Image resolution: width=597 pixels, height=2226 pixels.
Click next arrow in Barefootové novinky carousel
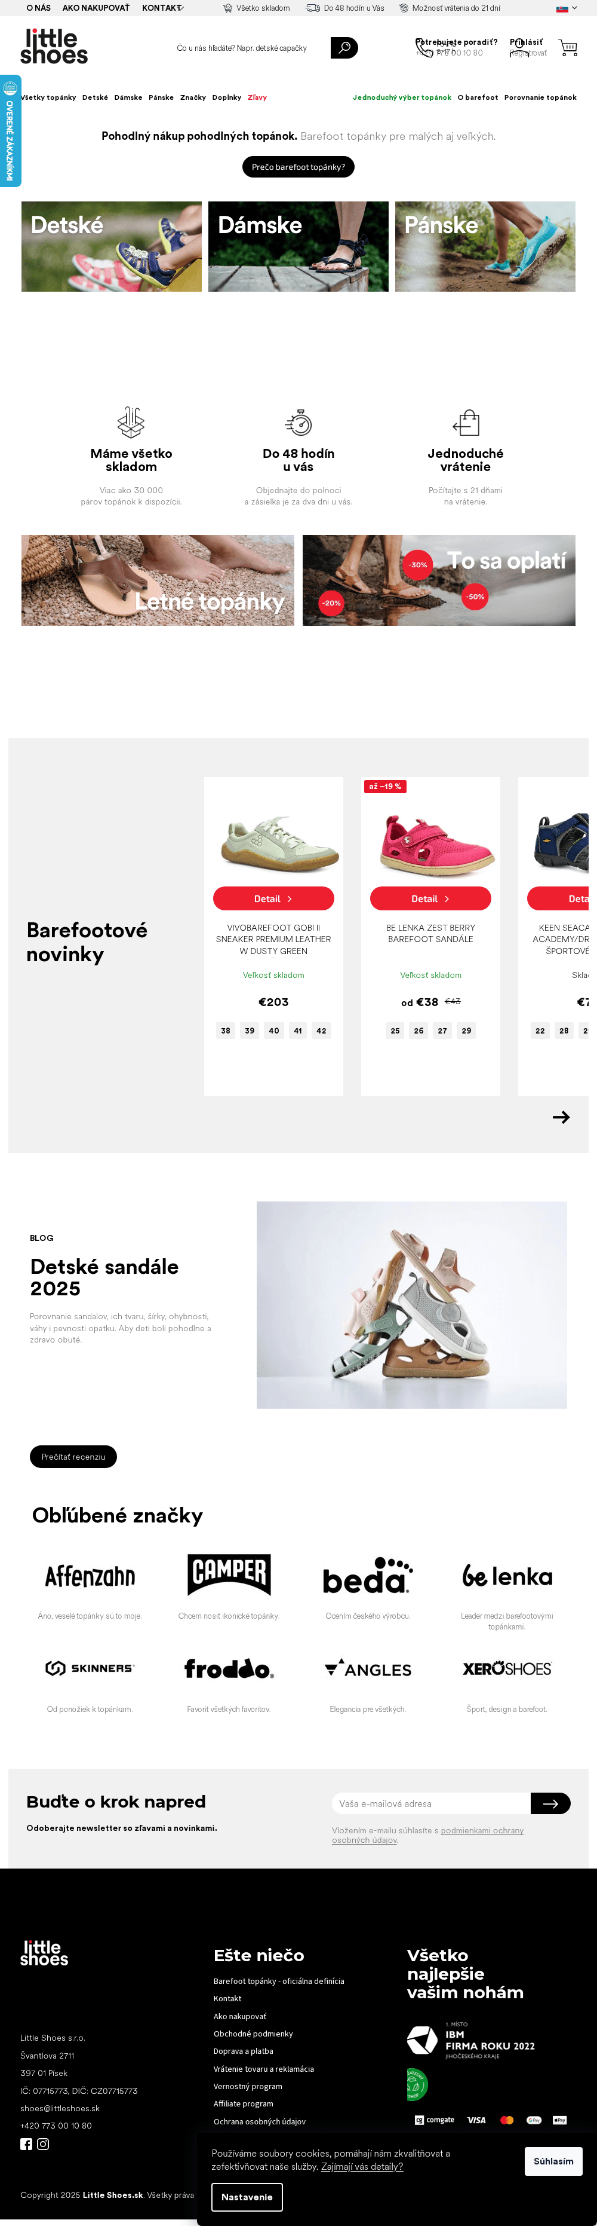561,1117
